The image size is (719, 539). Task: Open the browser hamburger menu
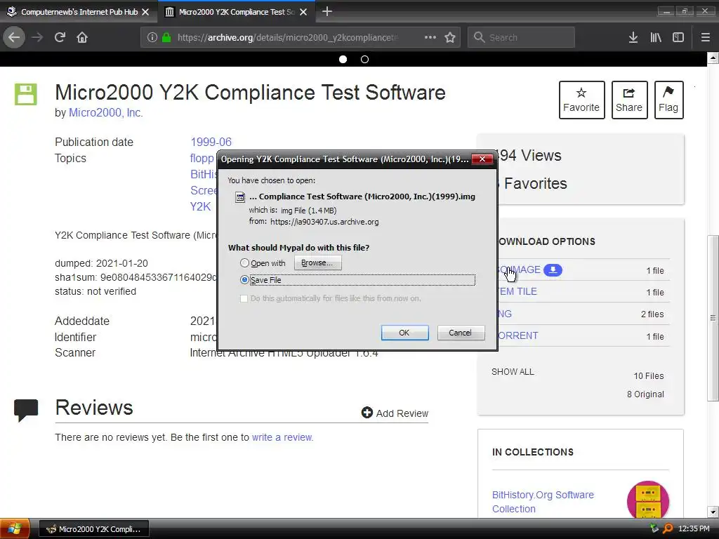coord(706,37)
